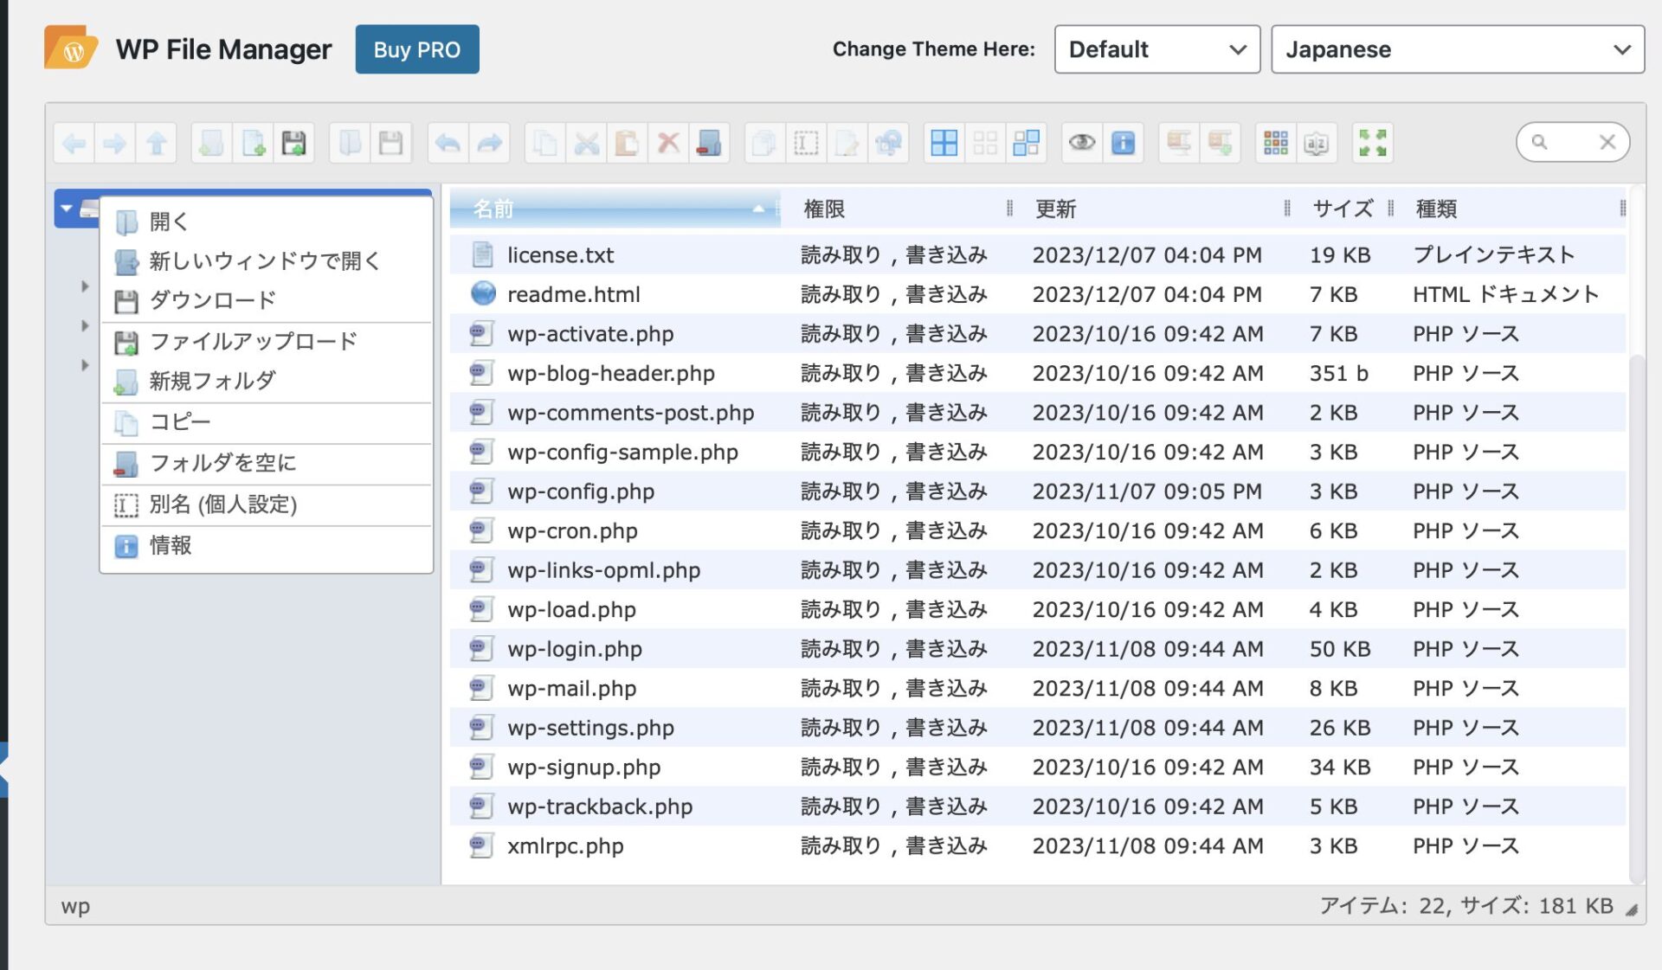1662x970 pixels.
Task: Choose ダウンロード from the context menu
Action: [213, 300]
